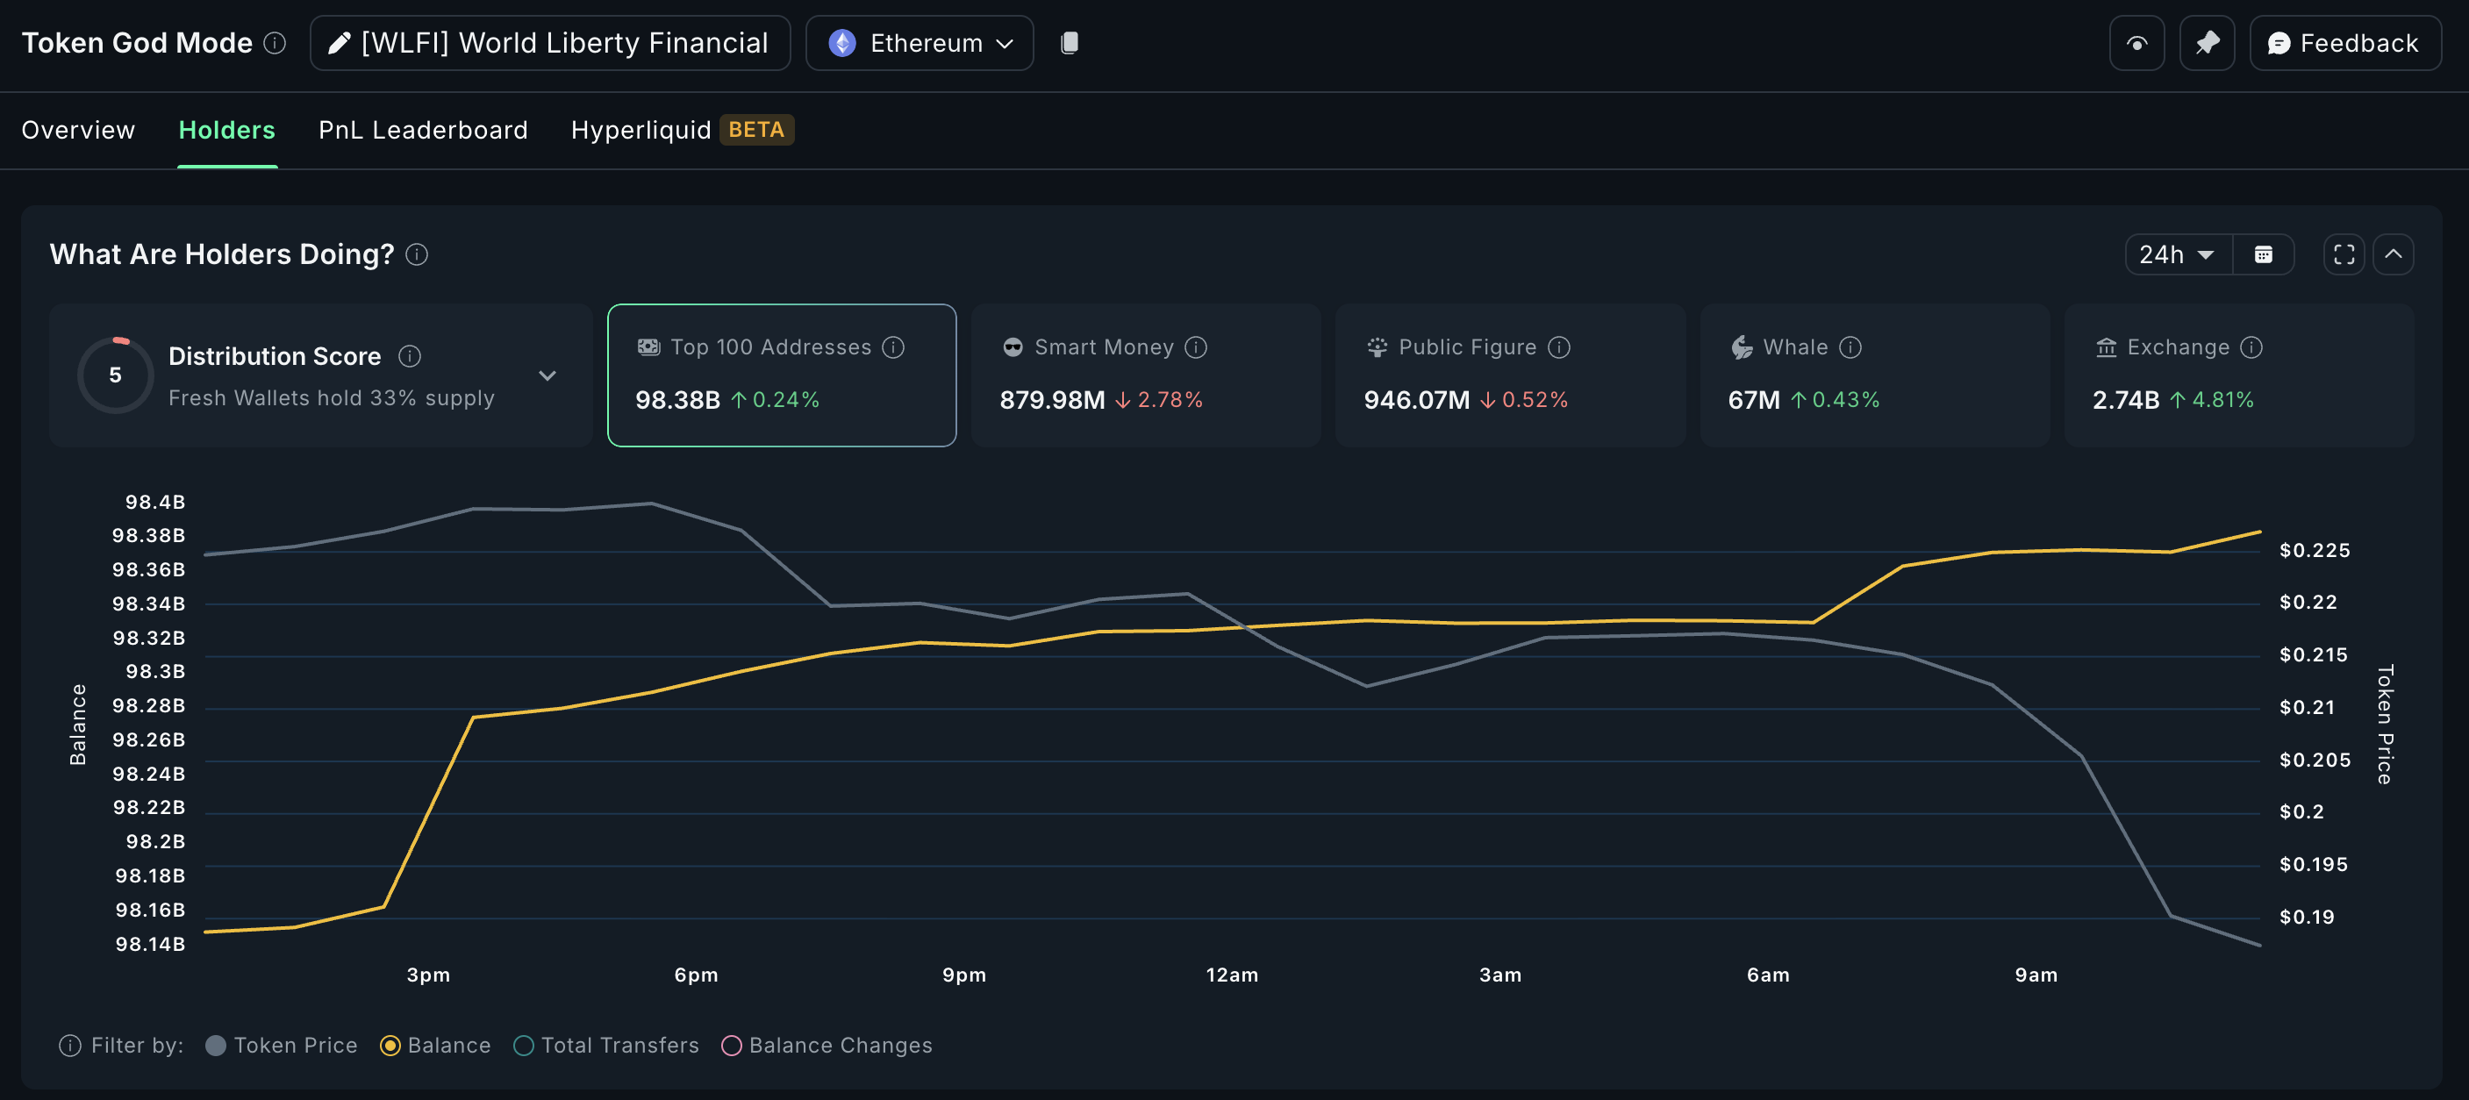
Task: Open the 24h timeframe dropdown
Action: point(2178,255)
